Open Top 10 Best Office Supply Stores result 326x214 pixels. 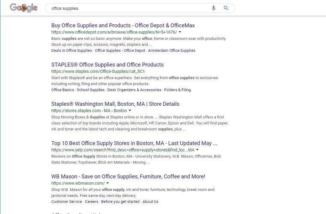134,143
